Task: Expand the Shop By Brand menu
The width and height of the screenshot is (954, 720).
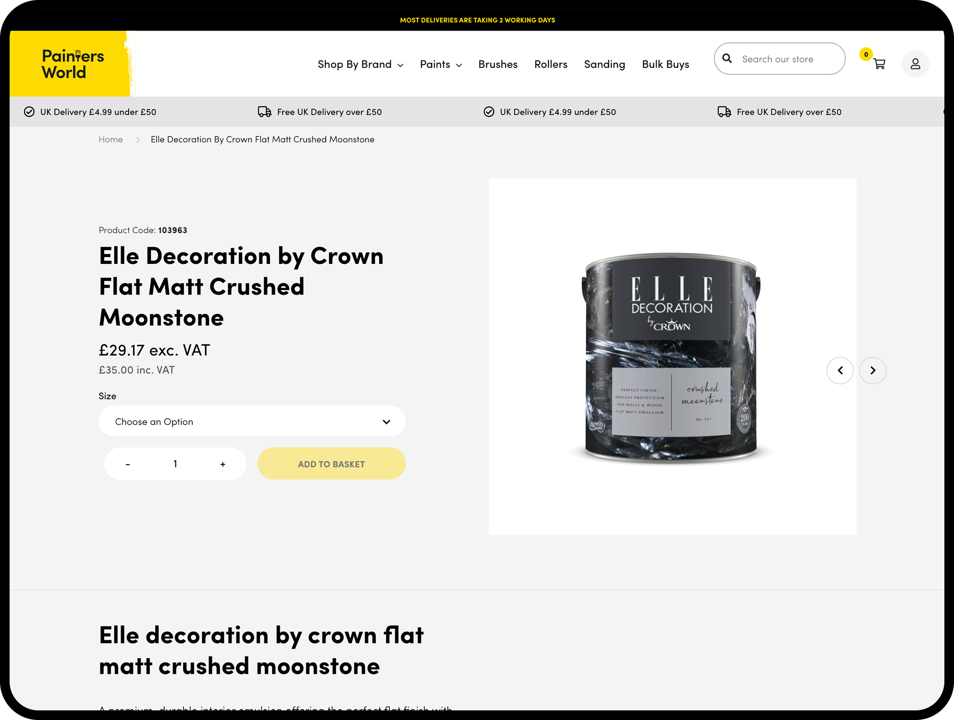Action: click(x=360, y=64)
